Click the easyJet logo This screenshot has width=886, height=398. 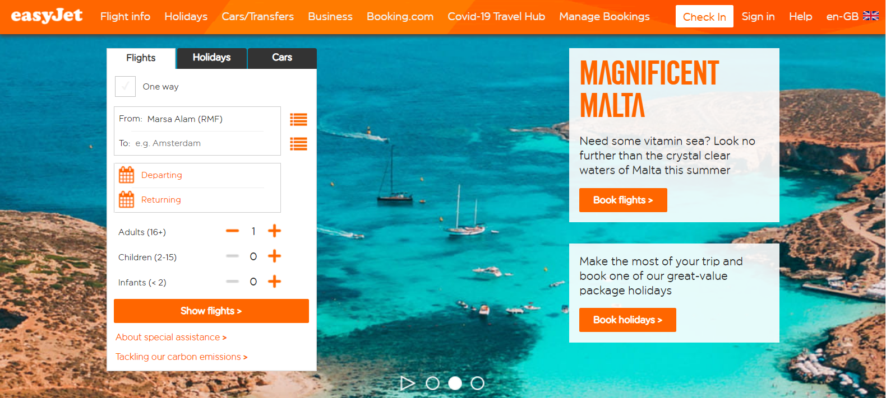coord(47,16)
